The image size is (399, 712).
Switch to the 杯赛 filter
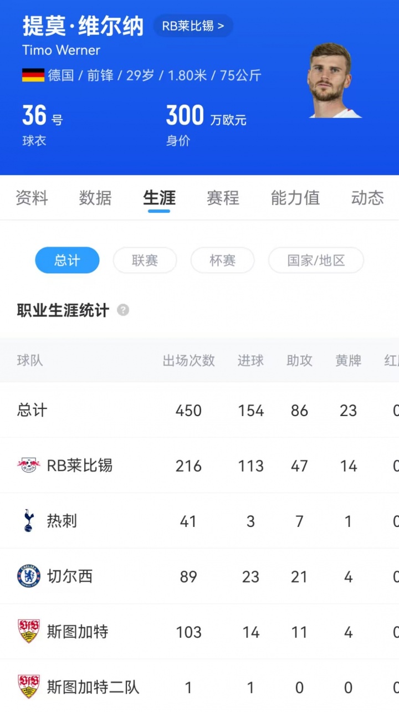pyautogui.click(x=222, y=260)
